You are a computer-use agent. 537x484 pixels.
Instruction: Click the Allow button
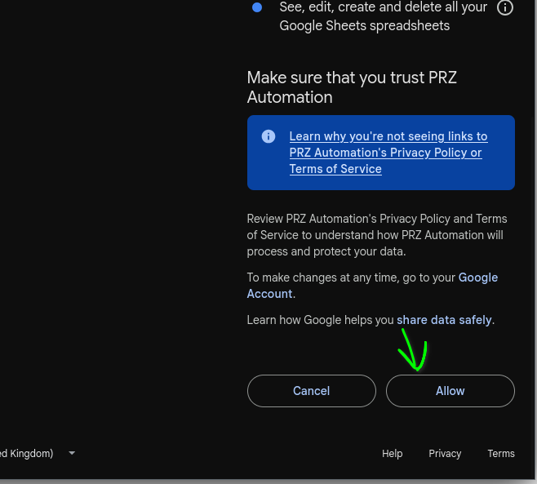point(450,391)
